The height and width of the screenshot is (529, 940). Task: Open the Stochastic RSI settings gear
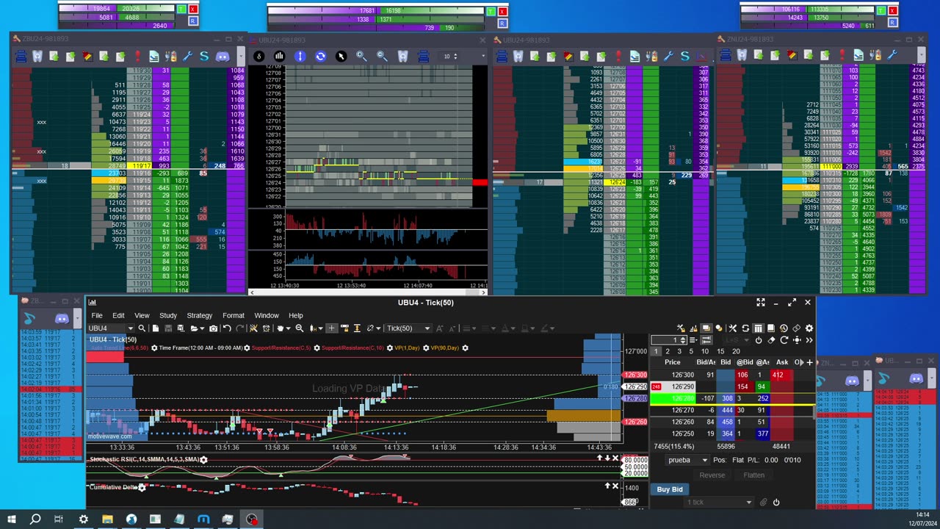click(x=203, y=460)
